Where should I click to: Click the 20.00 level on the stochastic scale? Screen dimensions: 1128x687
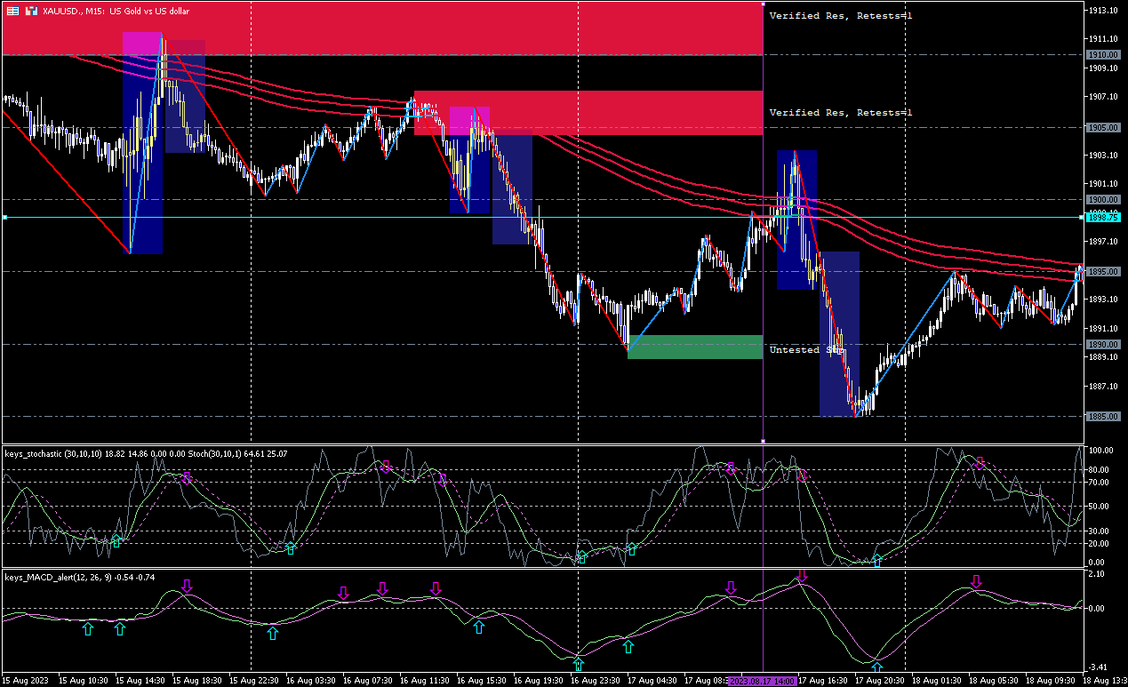(x=1100, y=543)
